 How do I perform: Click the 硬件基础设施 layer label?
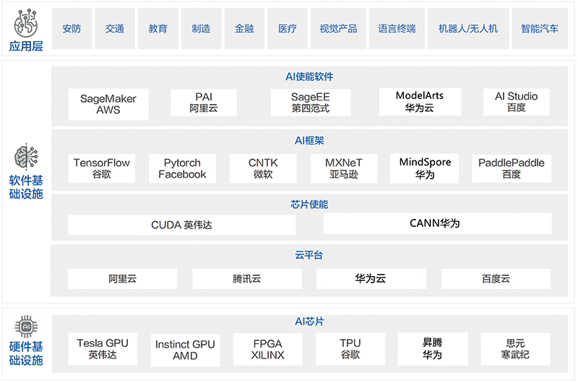pos(26,353)
